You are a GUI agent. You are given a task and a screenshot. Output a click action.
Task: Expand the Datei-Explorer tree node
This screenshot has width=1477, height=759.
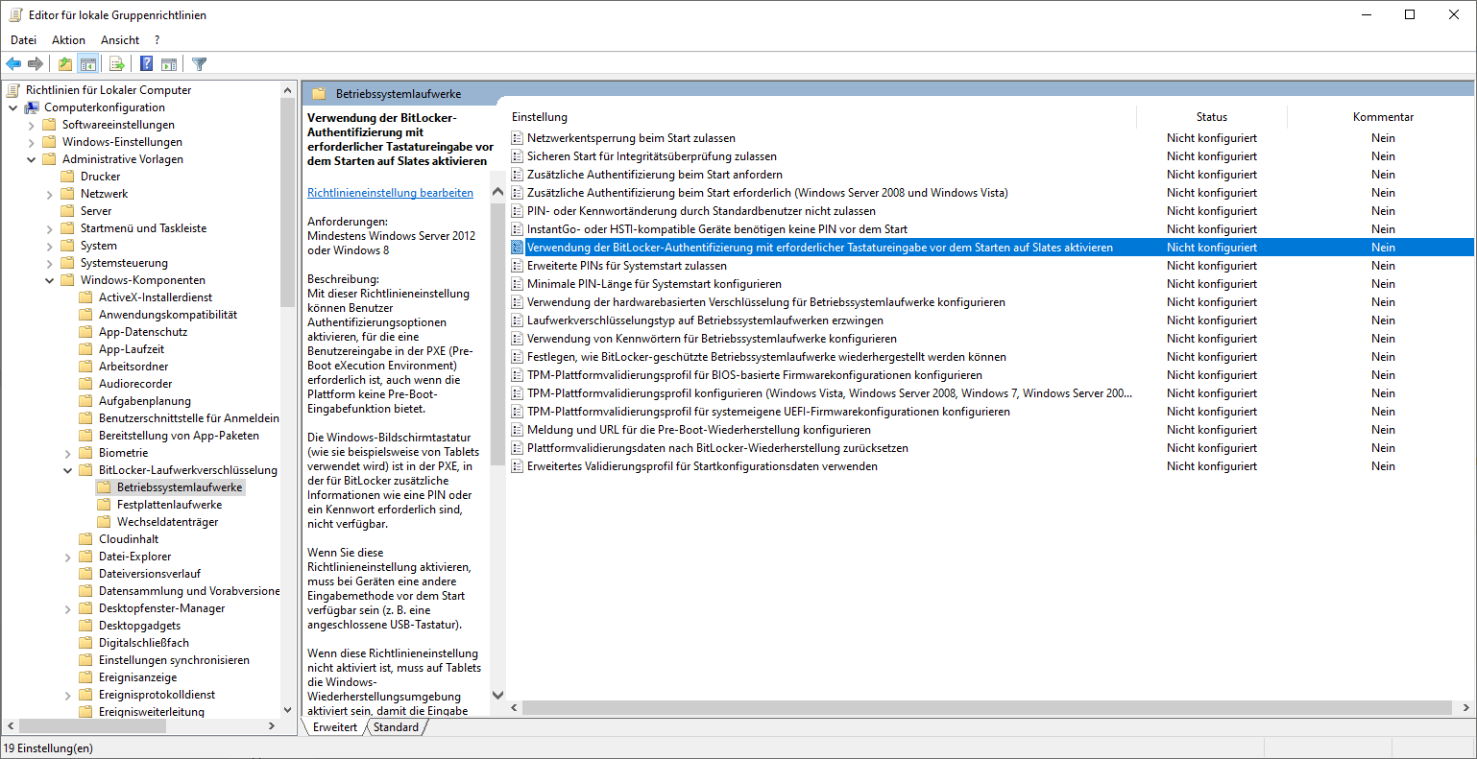[67, 556]
